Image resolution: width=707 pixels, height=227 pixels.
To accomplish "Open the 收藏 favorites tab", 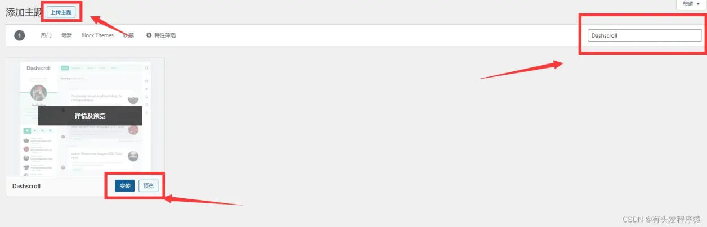I will 128,35.
